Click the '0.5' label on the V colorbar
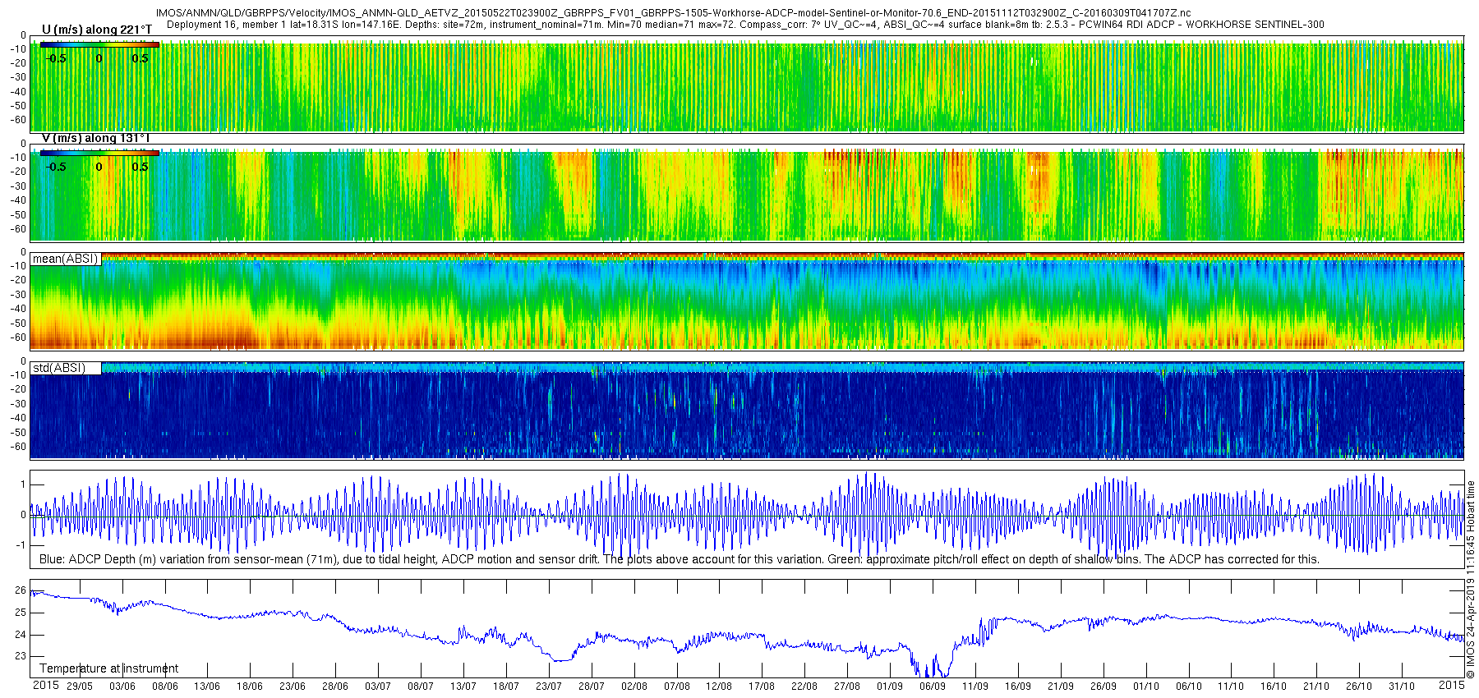 tap(141, 167)
